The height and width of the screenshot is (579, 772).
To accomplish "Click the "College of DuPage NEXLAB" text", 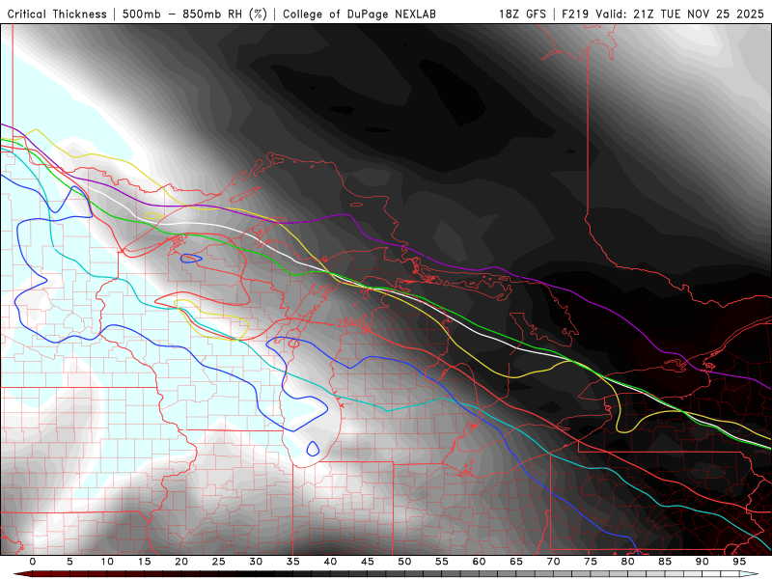I will 359,14.
